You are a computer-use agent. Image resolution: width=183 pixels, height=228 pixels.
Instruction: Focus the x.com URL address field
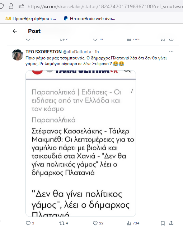pos(105,6)
